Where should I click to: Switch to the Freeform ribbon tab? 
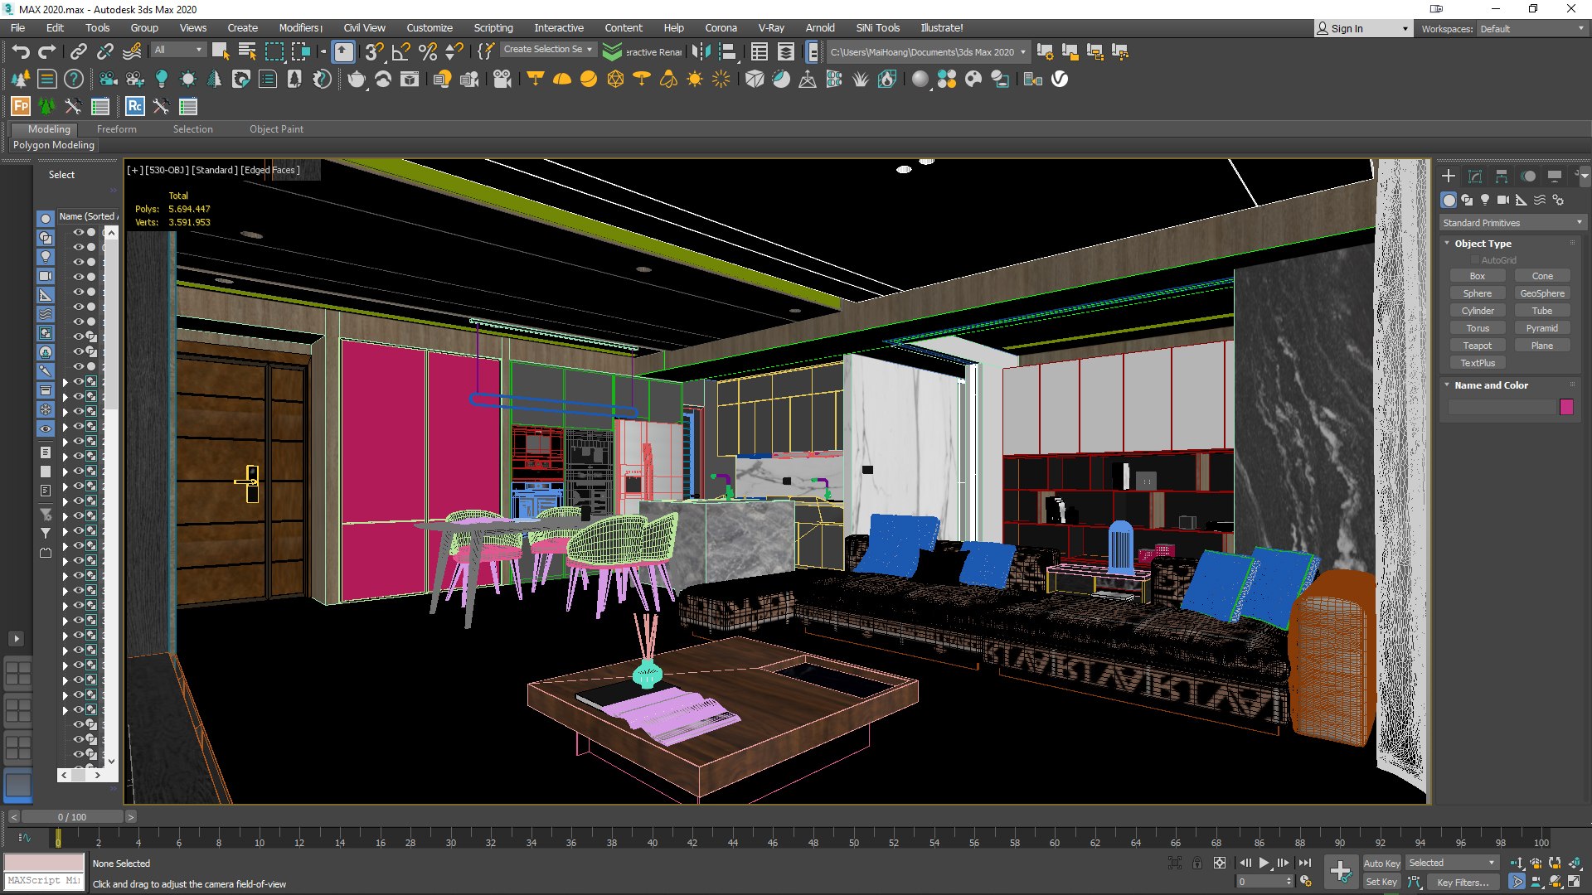pos(117,129)
